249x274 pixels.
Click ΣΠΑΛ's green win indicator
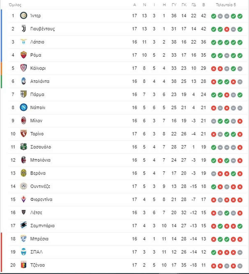pos(213,252)
